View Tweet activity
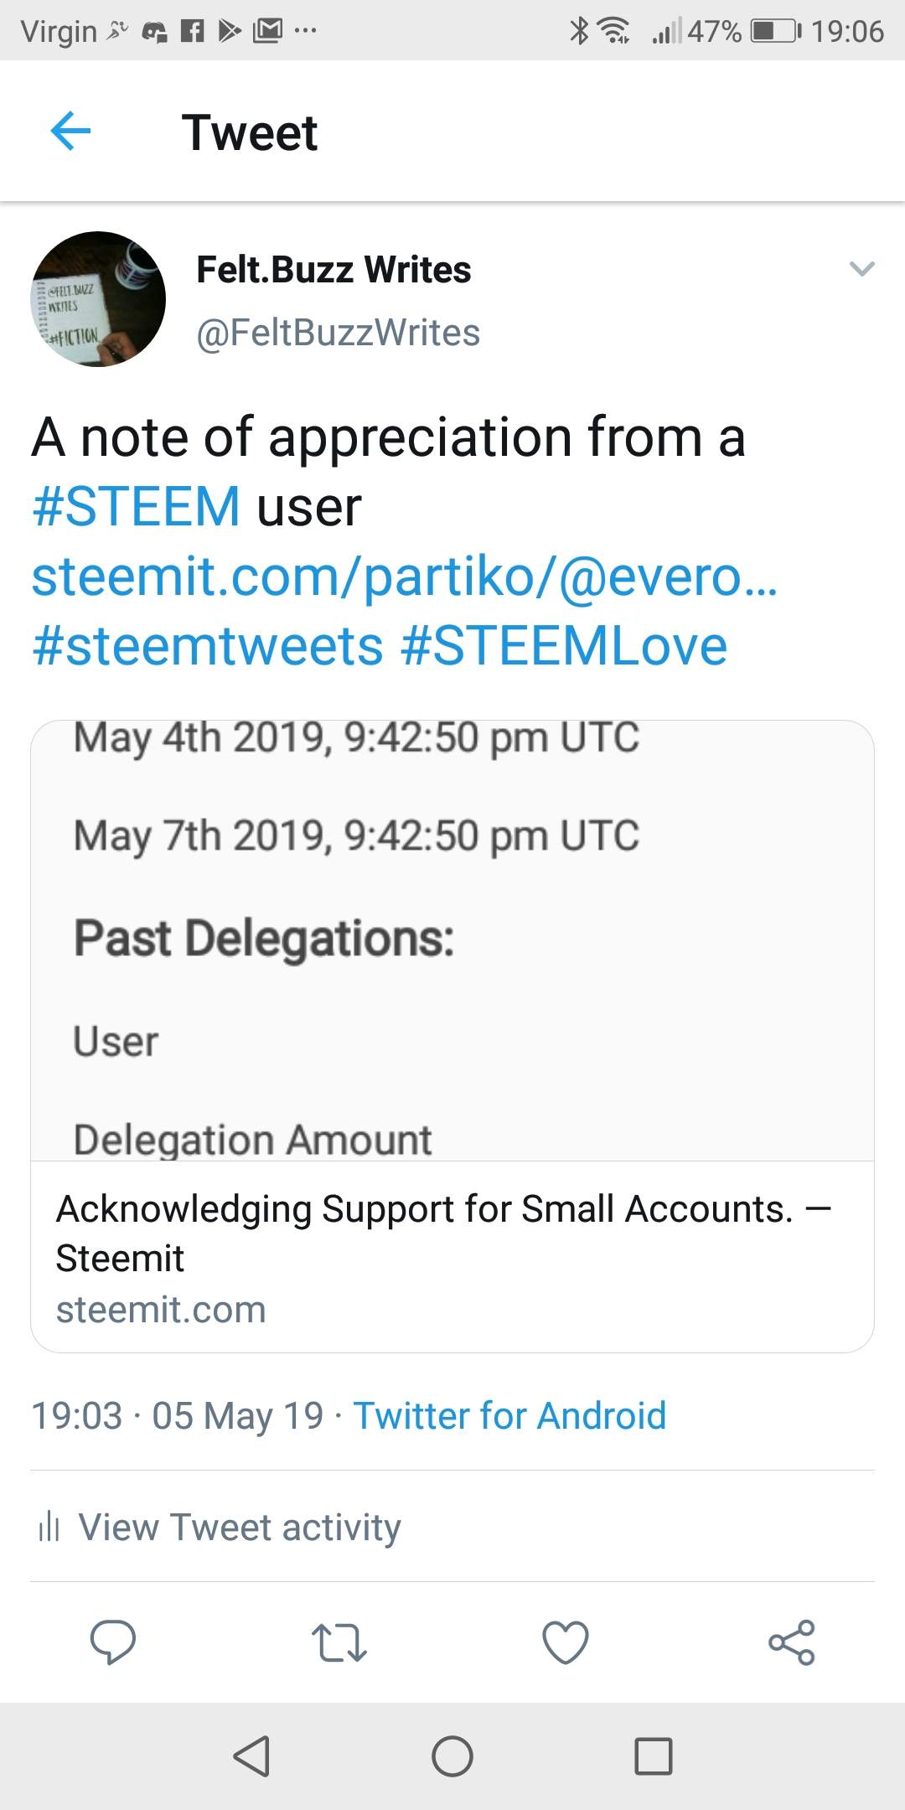This screenshot has width=905, height=1810. click(x=240, y=1527)
